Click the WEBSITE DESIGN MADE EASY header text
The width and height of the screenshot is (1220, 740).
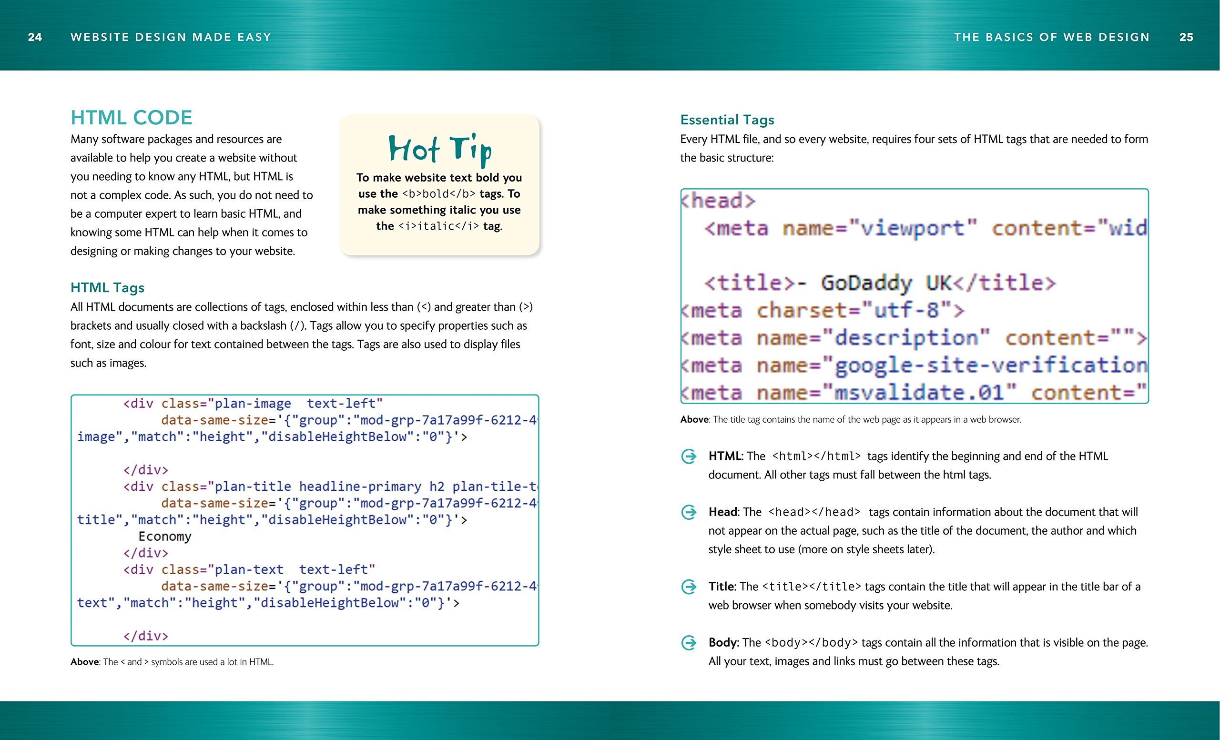click(171, 37)
